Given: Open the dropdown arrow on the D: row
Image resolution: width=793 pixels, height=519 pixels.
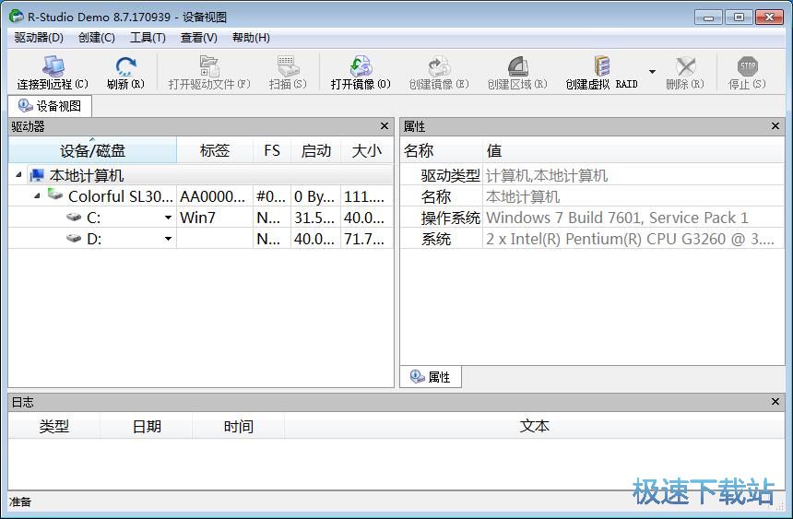Looking at the screenshot, I should click(x=168, y=238).
